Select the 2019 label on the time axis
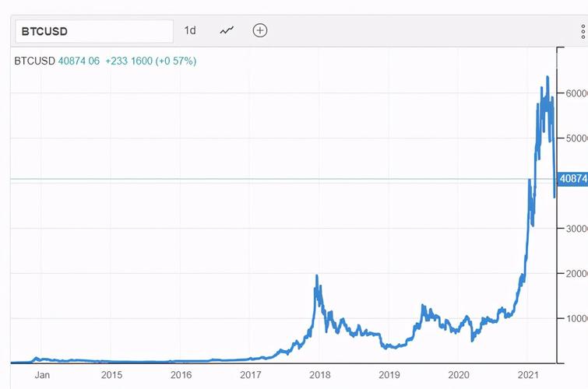Viewport: 588px width, 389px height. point(389,375)
